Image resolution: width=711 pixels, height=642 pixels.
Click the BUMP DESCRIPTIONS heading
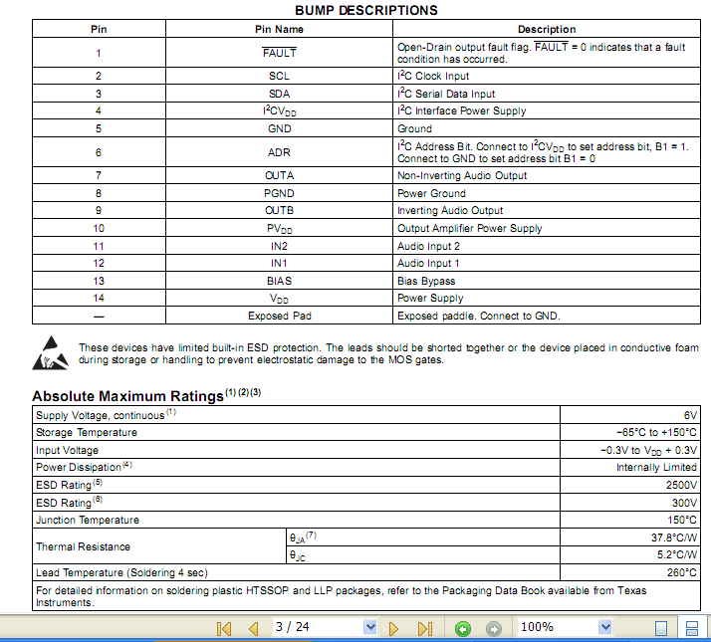tap(366, 10)
